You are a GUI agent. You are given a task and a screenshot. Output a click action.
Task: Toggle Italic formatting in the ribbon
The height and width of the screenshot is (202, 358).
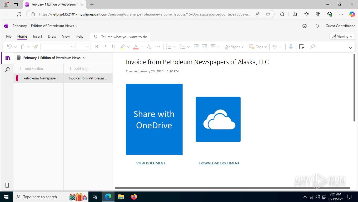[x=105, y=47]
